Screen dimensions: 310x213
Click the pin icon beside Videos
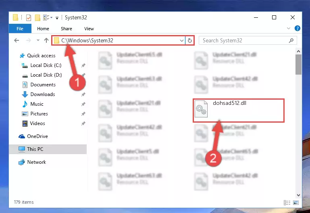pos(83,123)
